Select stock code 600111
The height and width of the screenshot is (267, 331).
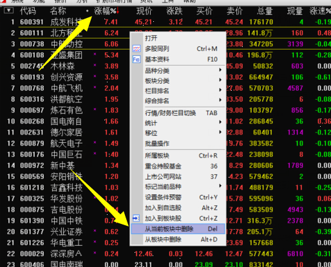[32, 33]
